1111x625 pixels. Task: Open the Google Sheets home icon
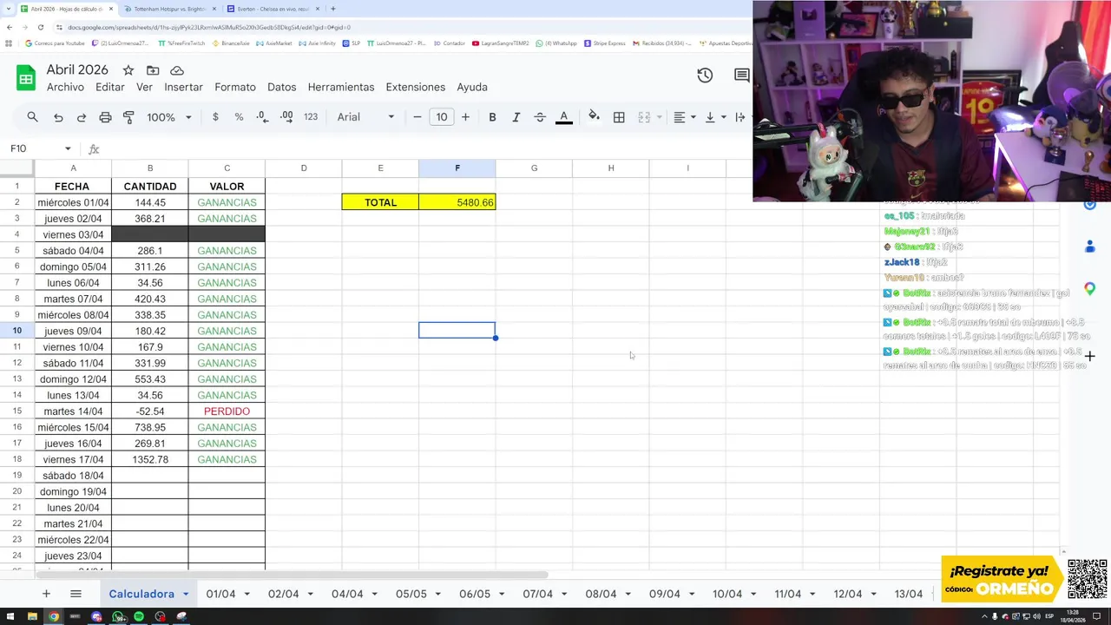click(26, 78)
